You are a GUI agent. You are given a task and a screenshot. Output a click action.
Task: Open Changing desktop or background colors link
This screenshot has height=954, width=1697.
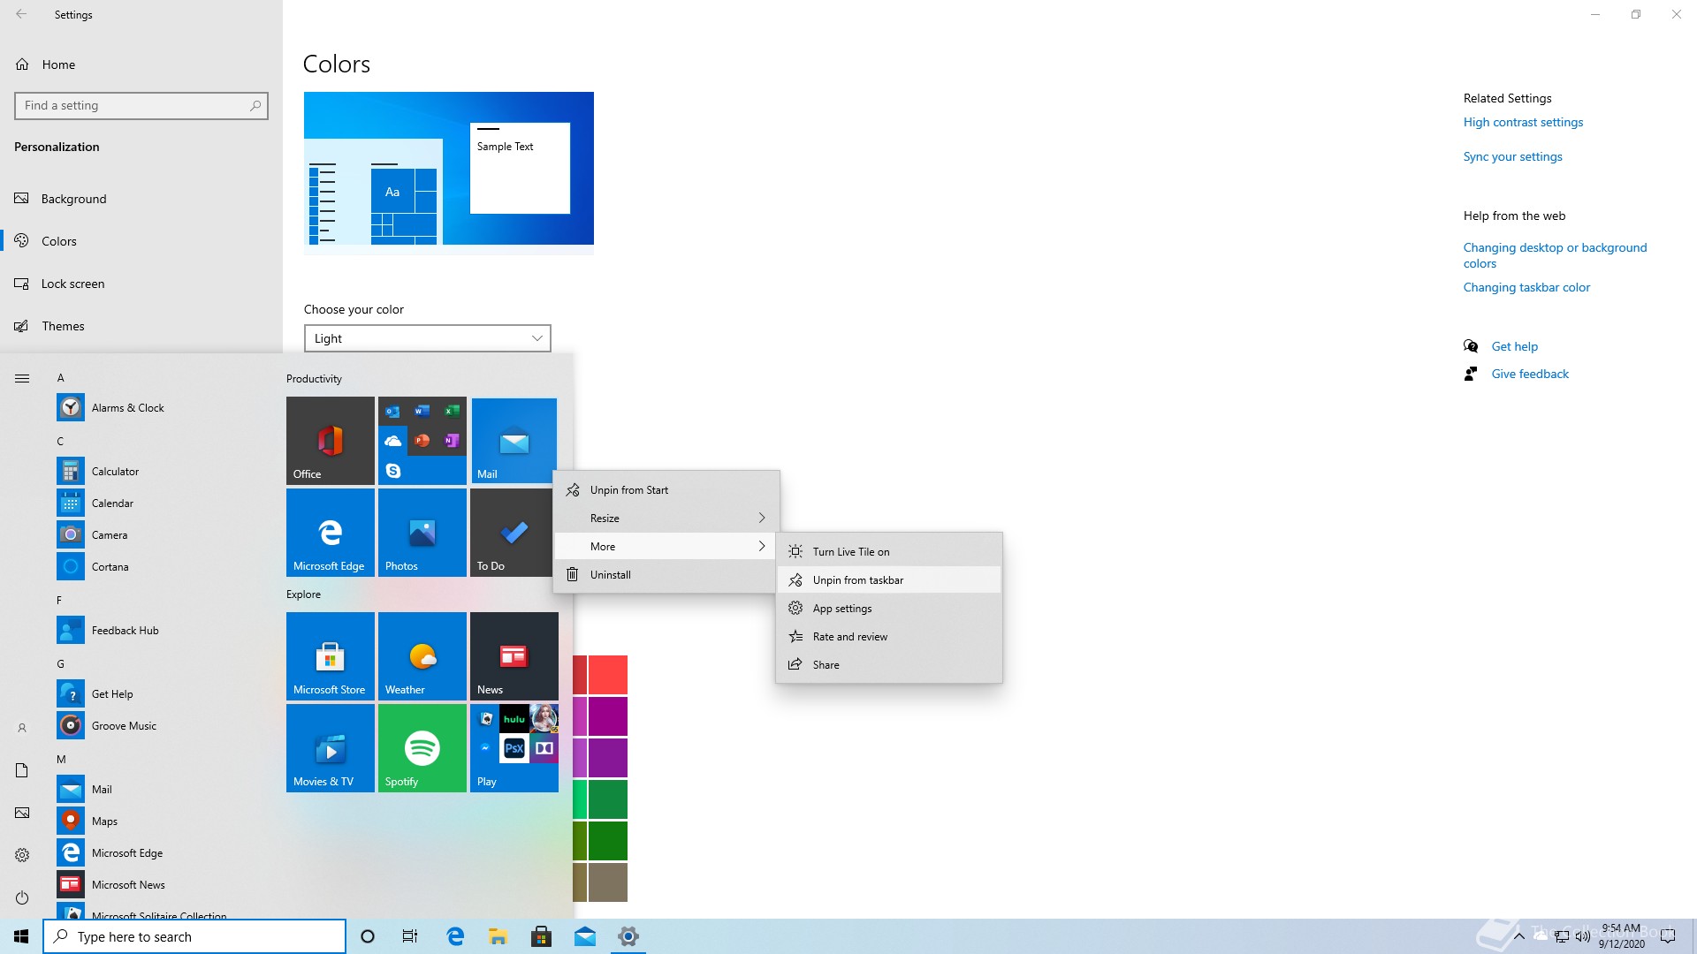coord(1555,255)
